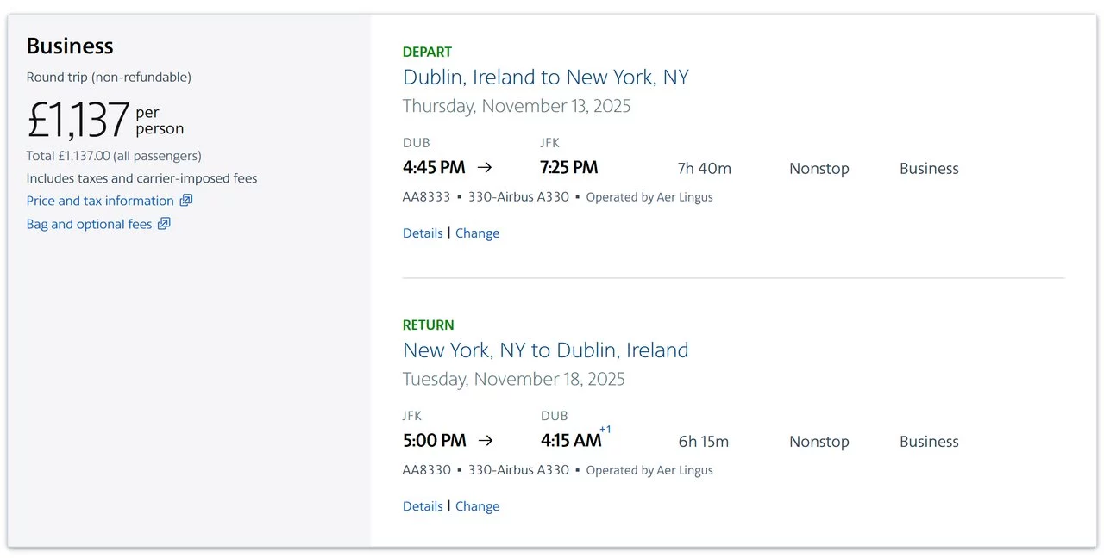Click external-link icon beside Price and tax information
The height and width of the screenshot is (558, 1104).
pyautogui.click(x=186, y=201)
